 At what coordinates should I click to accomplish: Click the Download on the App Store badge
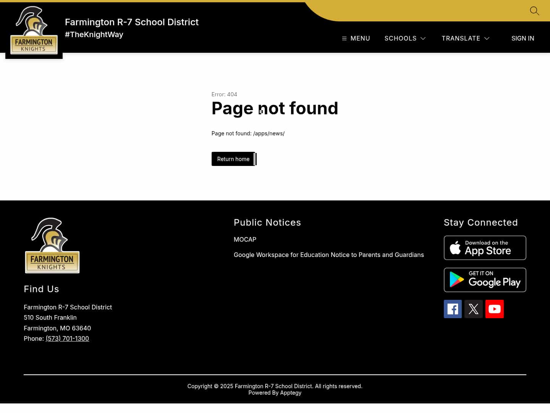coord(485,247)
